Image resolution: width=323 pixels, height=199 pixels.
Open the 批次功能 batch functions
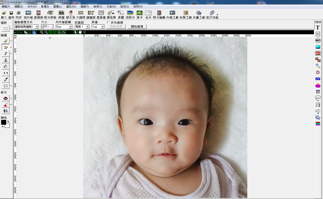click(212, 15)
